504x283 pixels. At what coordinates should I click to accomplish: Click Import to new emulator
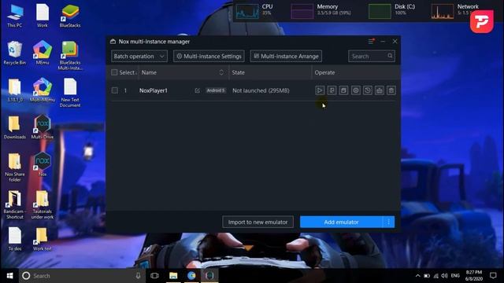258,222
